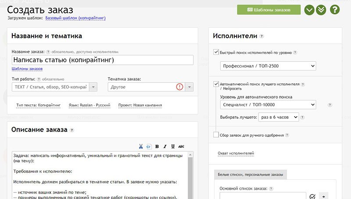Click the double chevron down round icon
Image resolution: width=351 pixels, height=199 pixels.
pos(321,10)
